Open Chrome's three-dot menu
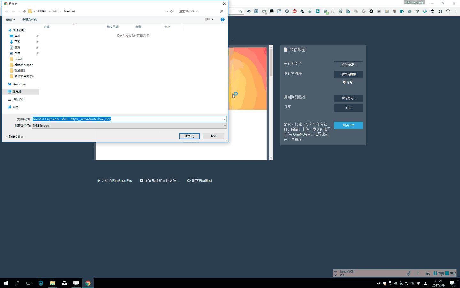Screen dimensions: 460x288 click(x=456, y=11)
